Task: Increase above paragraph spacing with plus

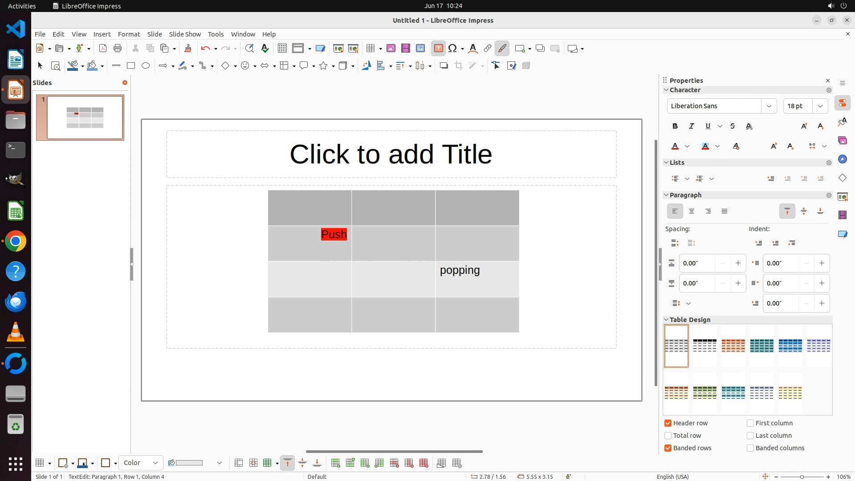Action: (738, 263)
